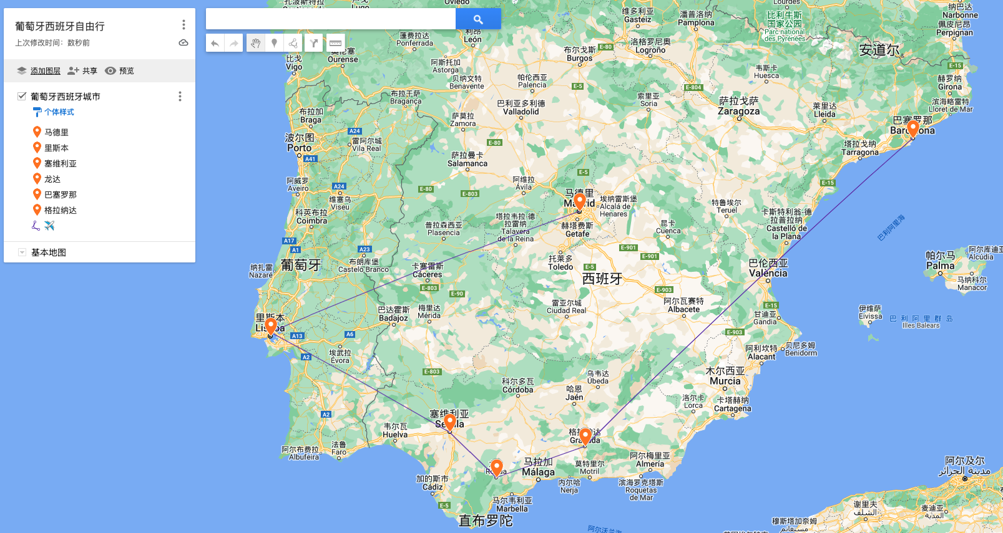This screenshot has height=533, width=1003.
Task: Click the 马德里 pin icon in list
Action: 37,132
